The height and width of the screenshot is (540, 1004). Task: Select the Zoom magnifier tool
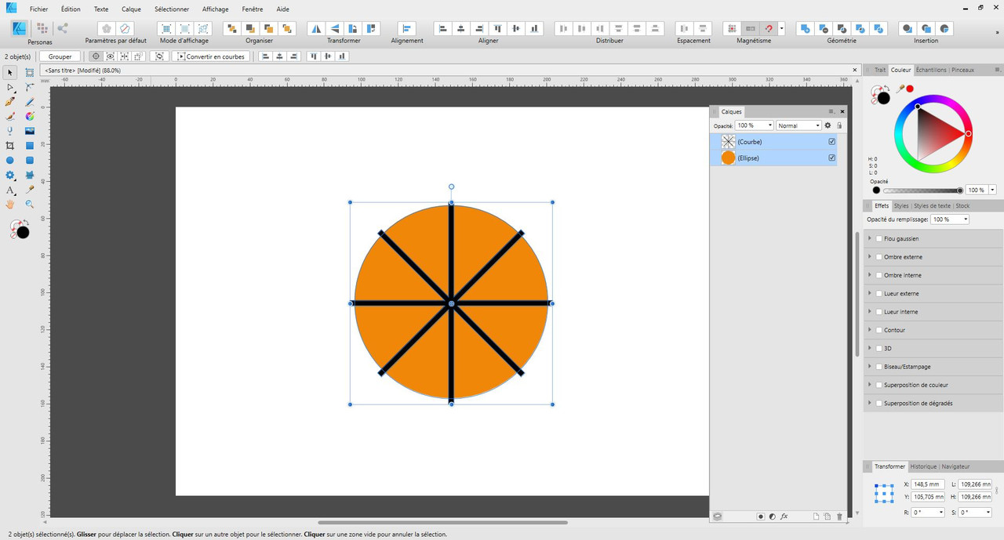(30, 204)
